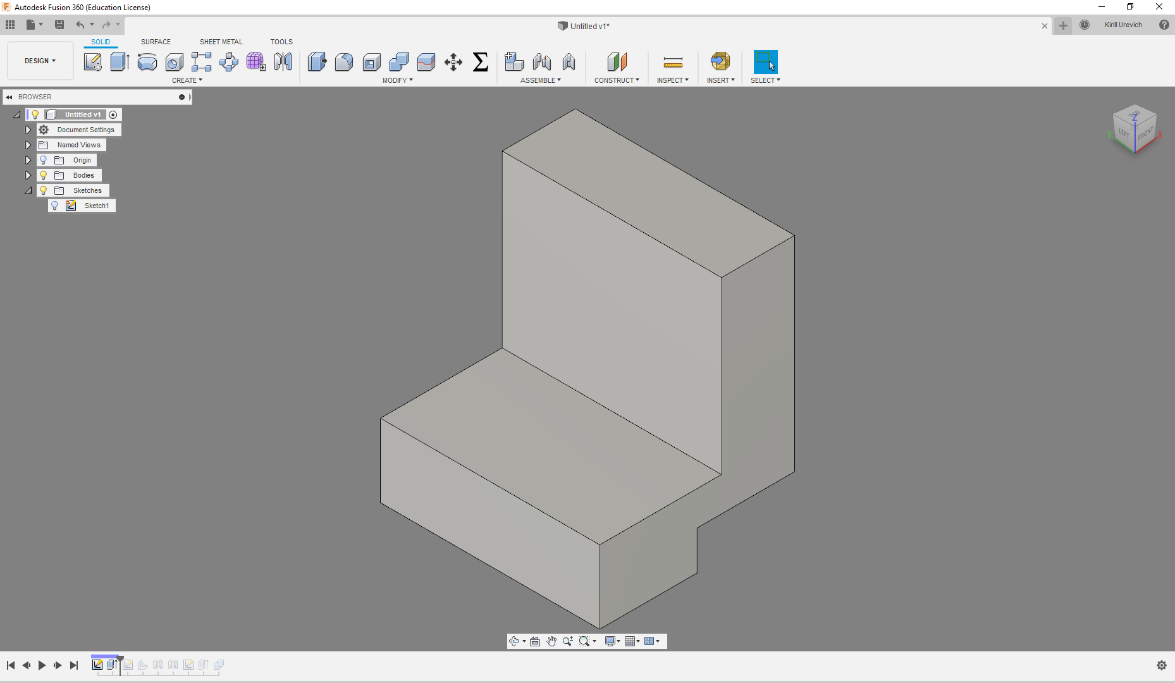Switch to the SHEET METAL tab

(221, 42)
